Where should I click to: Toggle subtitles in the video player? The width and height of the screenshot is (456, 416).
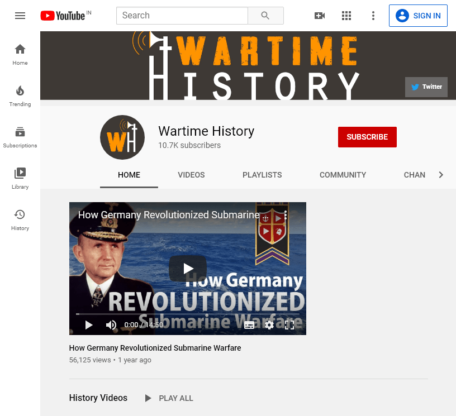tap(249, 325)
